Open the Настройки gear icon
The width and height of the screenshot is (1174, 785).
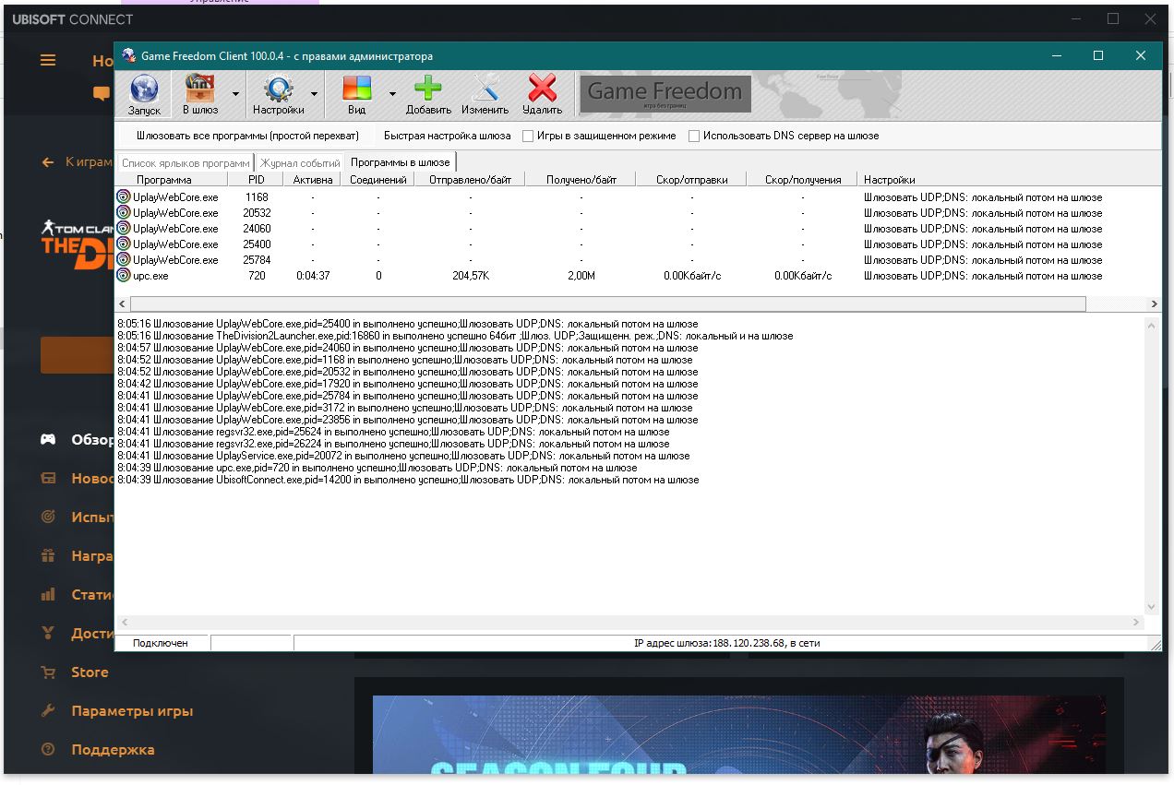pyautogui.click(x=279, y=89)
